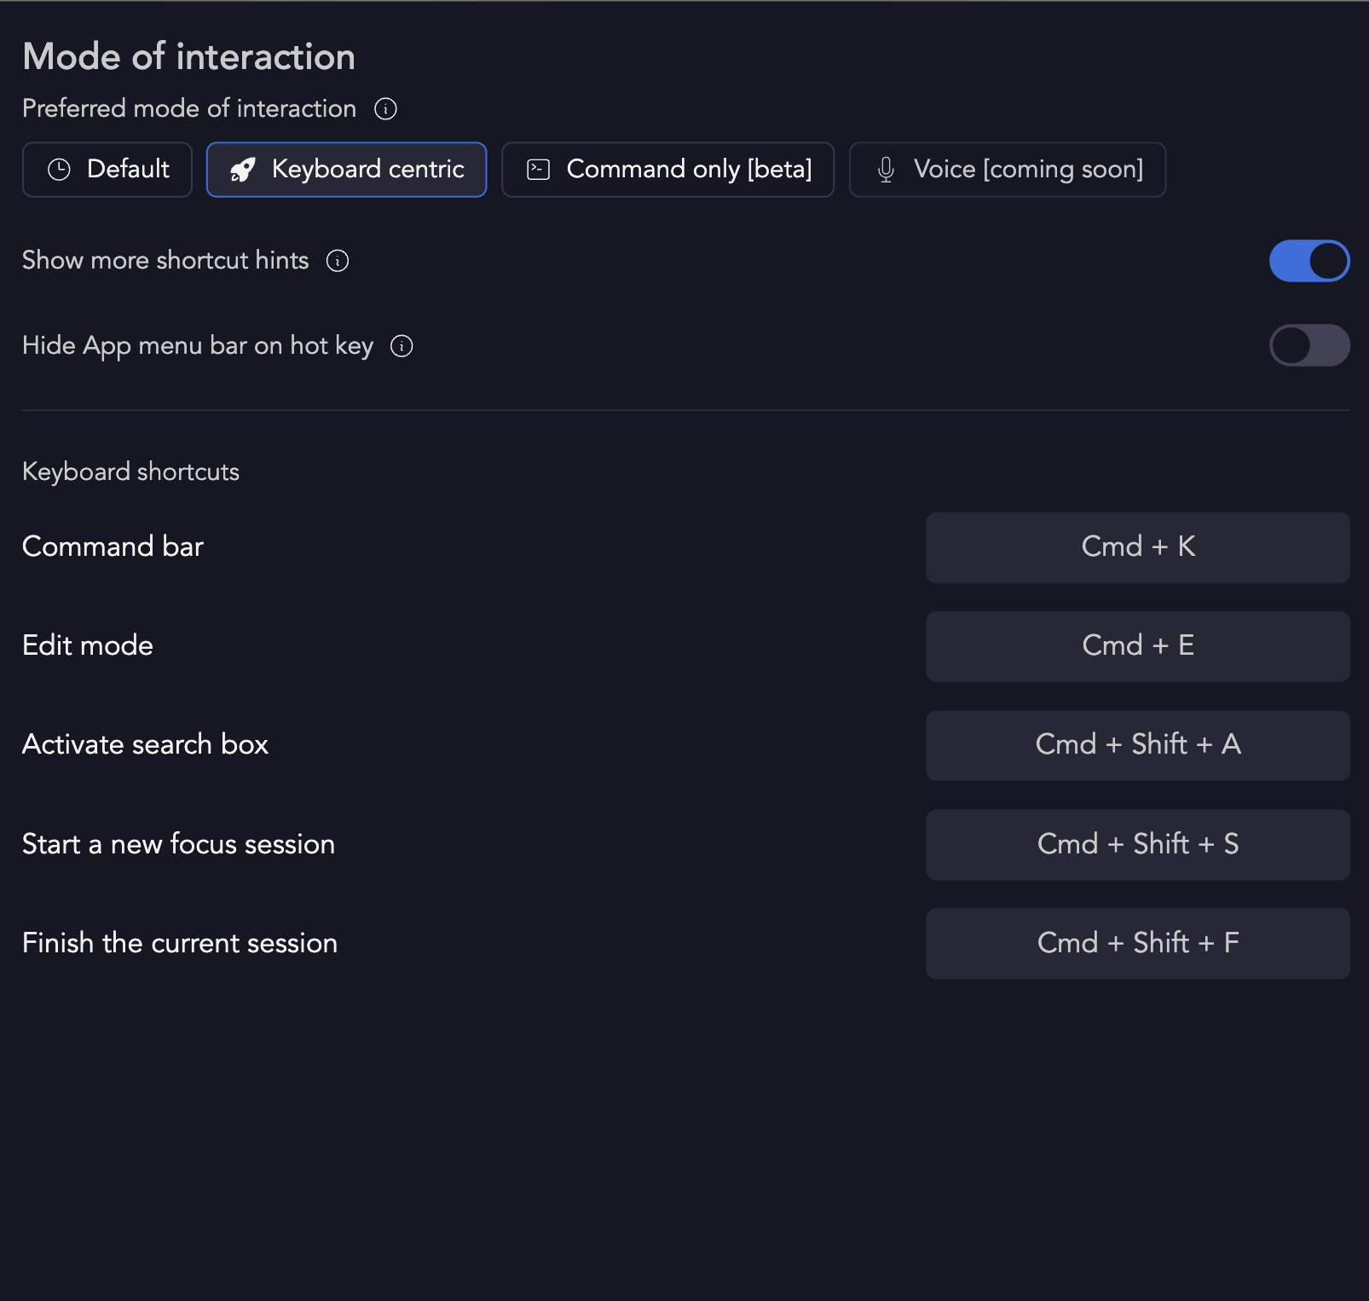This screenshot has width=1369, height=1301.
Task: Change Start a new focus session shortcut
Action: coord(1137,845)
